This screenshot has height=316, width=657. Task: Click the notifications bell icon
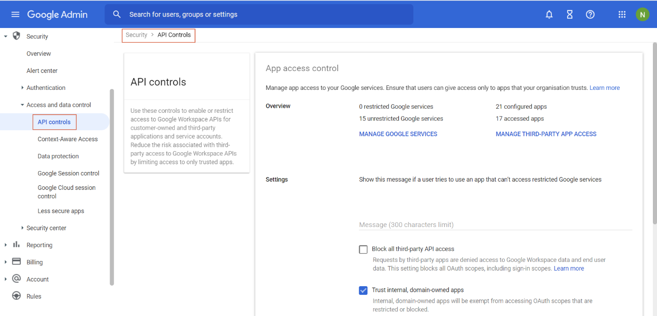pos(549,15)
